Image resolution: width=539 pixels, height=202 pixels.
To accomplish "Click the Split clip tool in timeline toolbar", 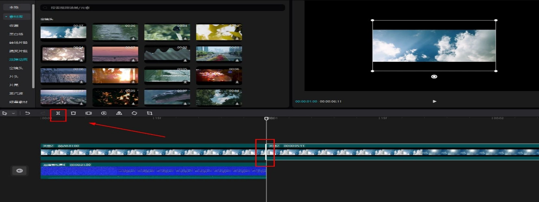I will tap(58, 113).
